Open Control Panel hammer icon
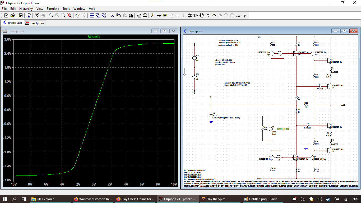Viewport: 361px width, 203px height. coord(29,16)
